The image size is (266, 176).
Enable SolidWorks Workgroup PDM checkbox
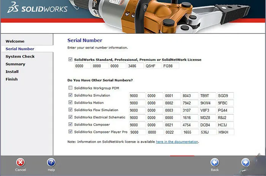click(70, 88)
